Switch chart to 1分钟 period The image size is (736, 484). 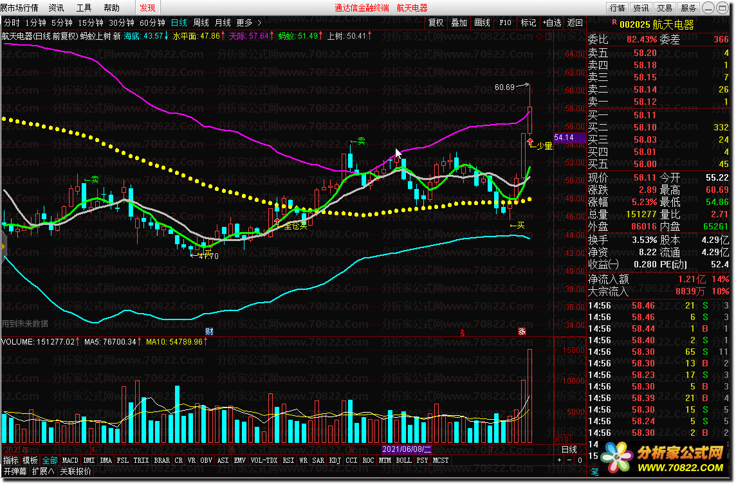coord(35,22)
